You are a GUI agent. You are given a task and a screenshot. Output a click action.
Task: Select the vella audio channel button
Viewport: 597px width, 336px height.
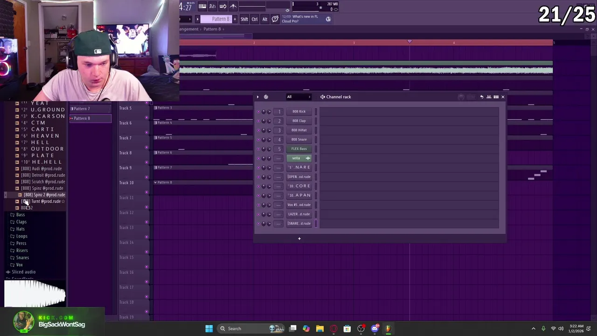coord(299,158)
